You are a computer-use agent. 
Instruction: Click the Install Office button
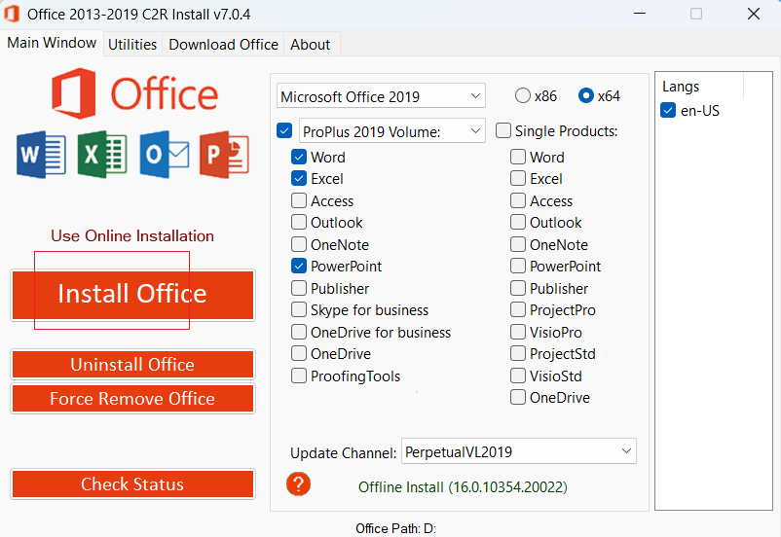[132, 295]
